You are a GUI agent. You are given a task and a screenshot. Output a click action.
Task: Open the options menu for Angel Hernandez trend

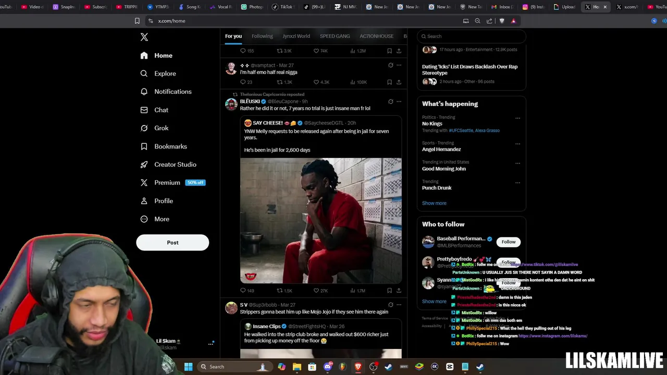[517, 144]
